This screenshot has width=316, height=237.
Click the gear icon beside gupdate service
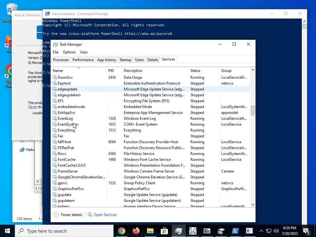coord(55,194)
